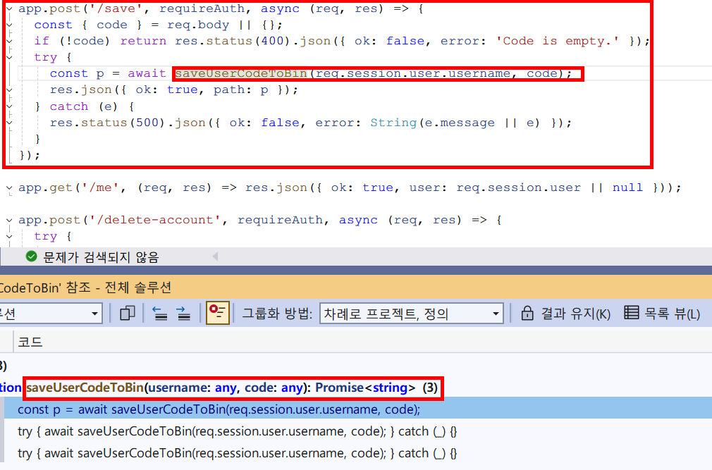Click the 결과 유지(K) button text
The image size is (712, 470).
[x=575, y=314]
